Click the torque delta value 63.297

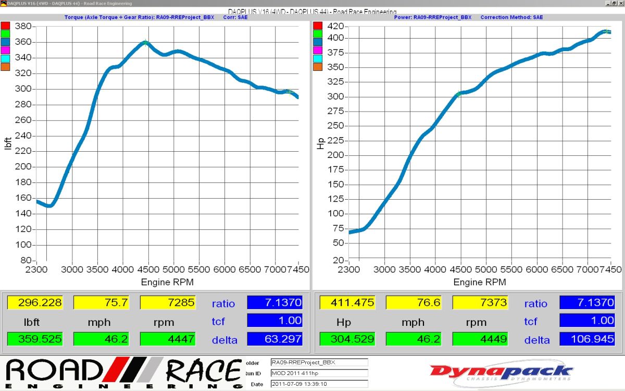tap(274, 339)
